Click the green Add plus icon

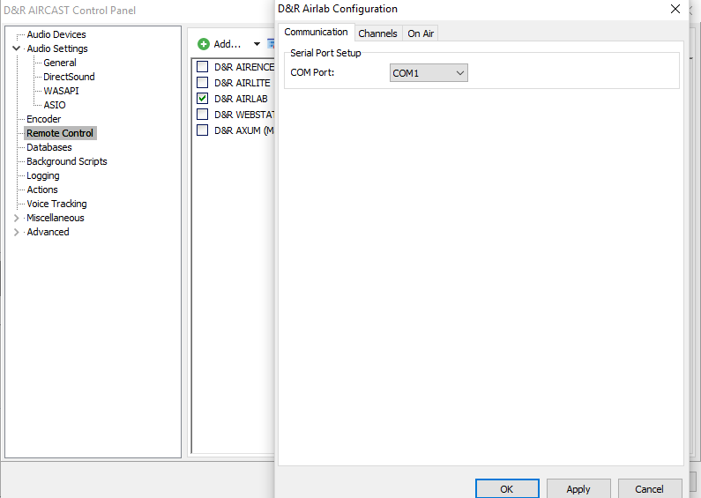[x=204, y=44]
